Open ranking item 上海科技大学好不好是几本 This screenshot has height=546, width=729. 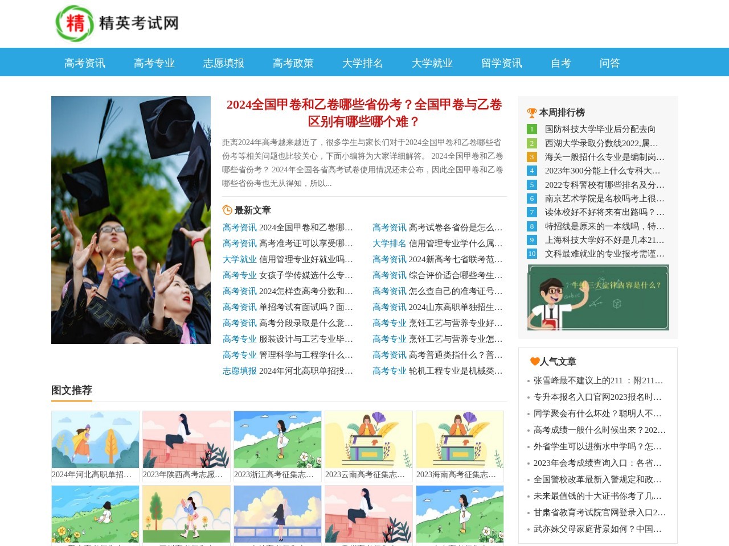tap(605, 240)
